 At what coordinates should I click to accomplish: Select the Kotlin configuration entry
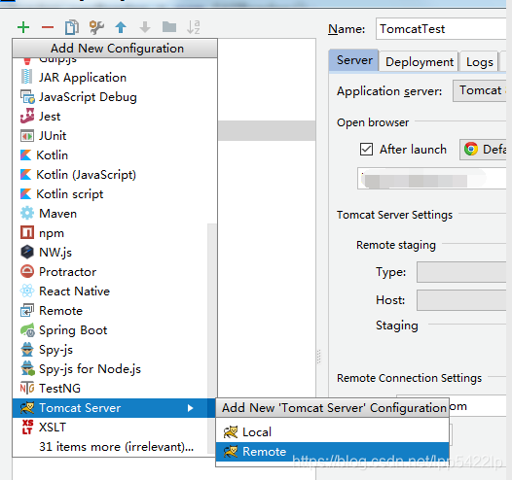pyautogui.click(x=115, y=155)
